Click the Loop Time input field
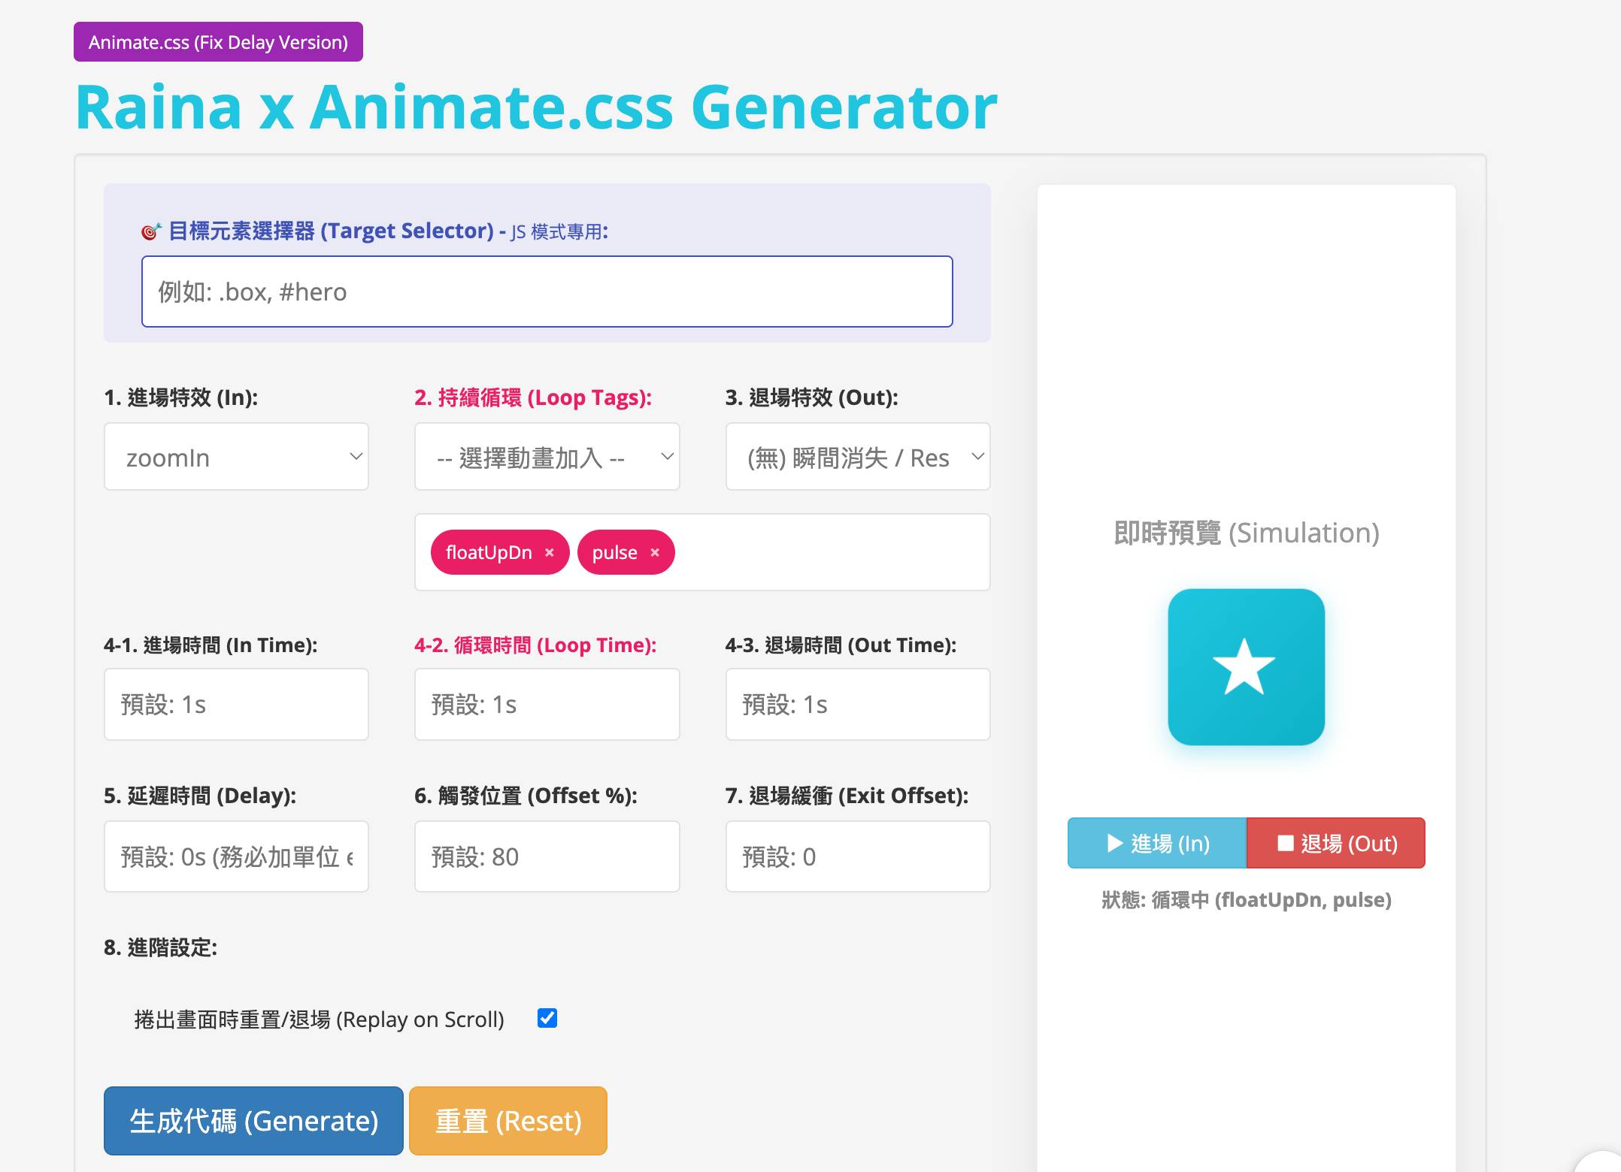The image size is (1621, 1172). click(x=547, y=705)
